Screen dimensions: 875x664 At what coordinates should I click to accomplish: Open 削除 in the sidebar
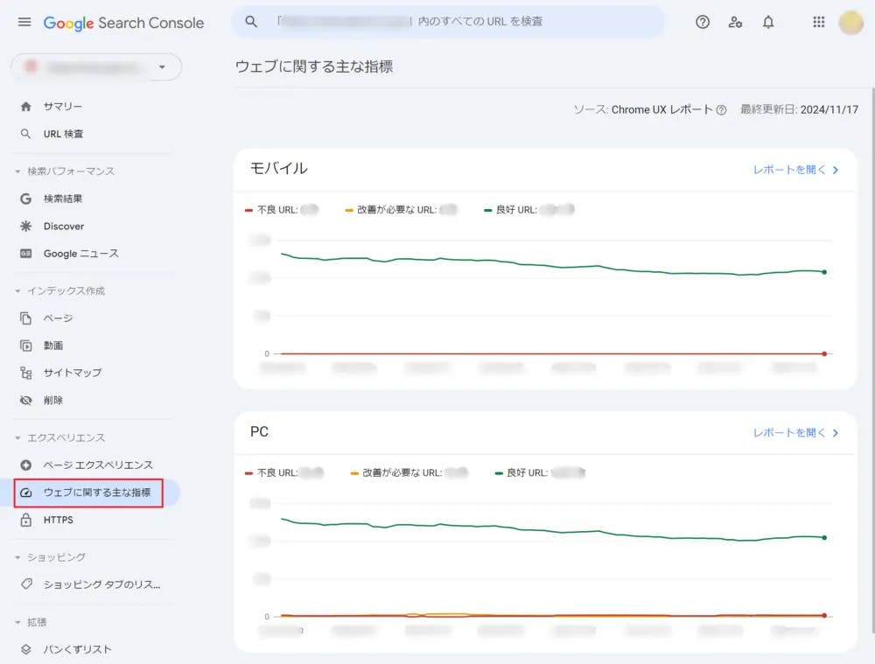[x=53, y=400]
